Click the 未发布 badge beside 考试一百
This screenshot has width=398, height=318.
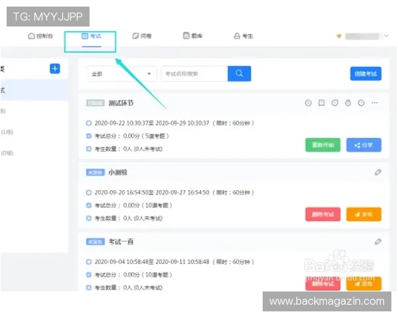point(96,242)
